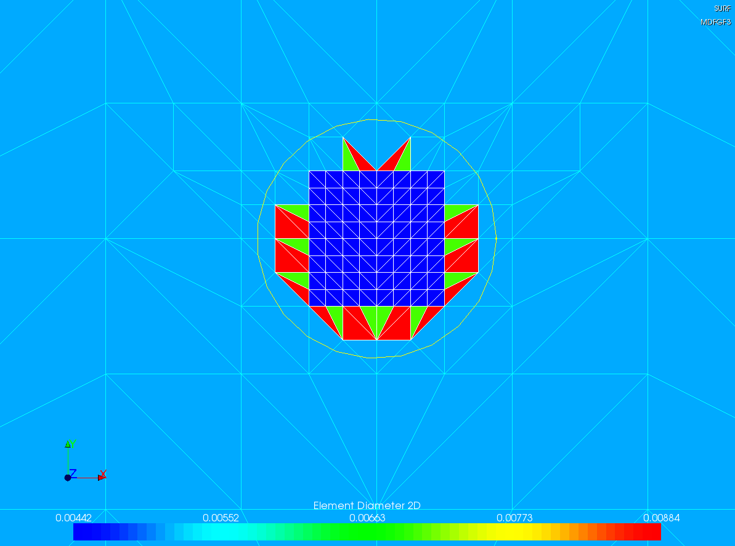Select the center of the blue refined mesh
This screenshot has width=735, height=546.
(x=376, y=238)
